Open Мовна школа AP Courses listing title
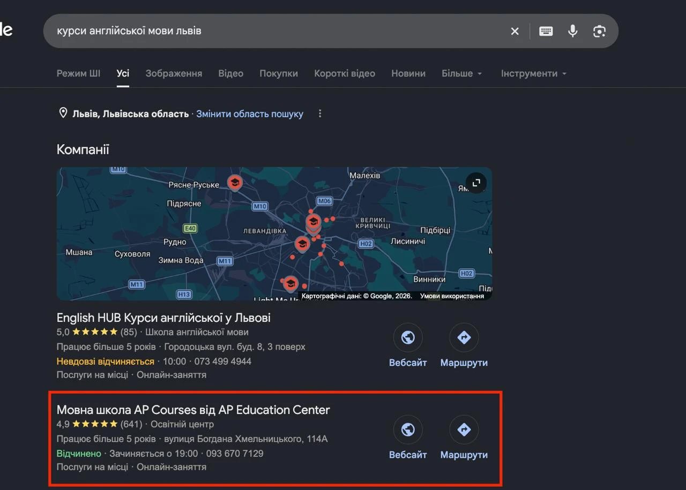Screen dimensions: 686x490 point(193,410)
